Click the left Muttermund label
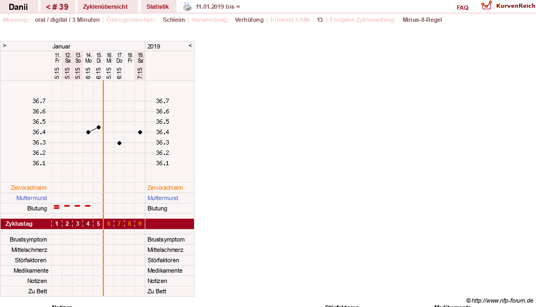The width and height of the screenshot is (536, 307). (32, 198)
